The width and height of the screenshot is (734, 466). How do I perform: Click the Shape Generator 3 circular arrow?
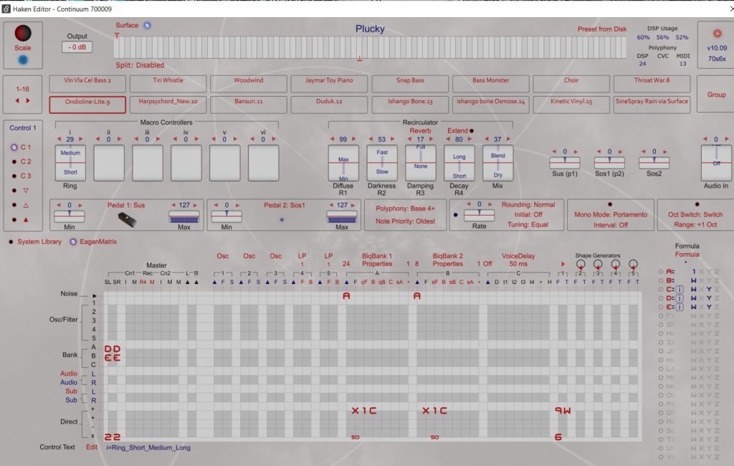pos(598,264)
